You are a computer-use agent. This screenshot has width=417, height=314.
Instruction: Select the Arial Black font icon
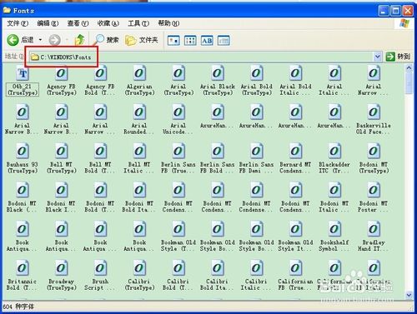coord(218,73)
